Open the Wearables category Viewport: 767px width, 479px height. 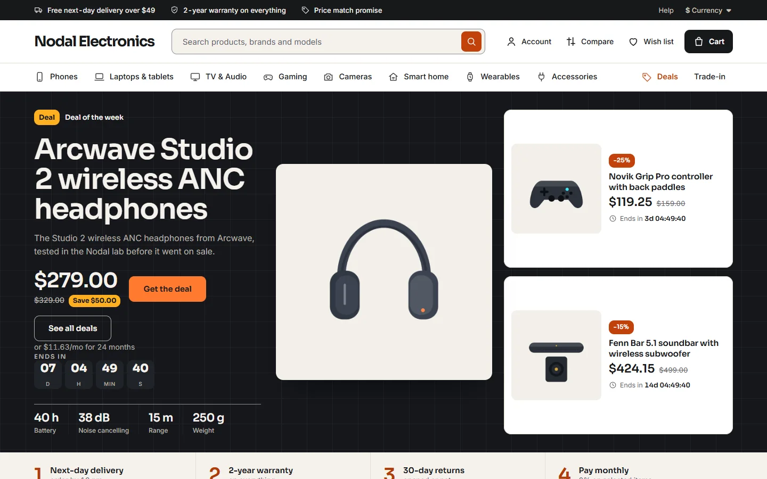(493, 77)
